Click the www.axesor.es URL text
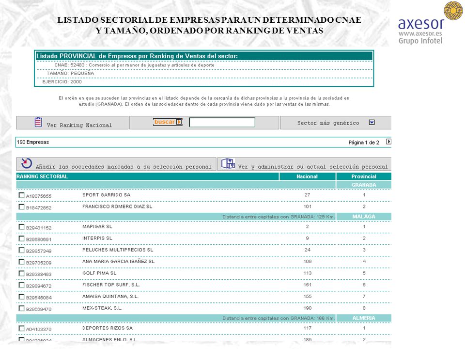This screenshot has width=465, height=349. pos(420,33)
